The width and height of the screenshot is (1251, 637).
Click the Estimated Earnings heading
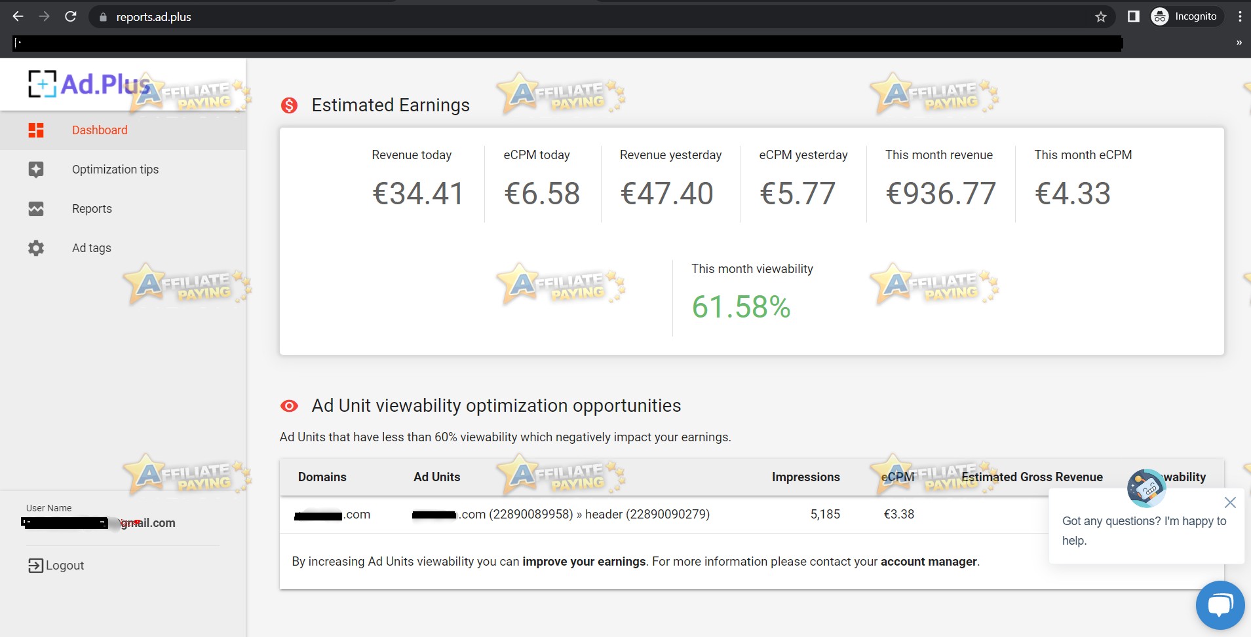pos(391,105)
